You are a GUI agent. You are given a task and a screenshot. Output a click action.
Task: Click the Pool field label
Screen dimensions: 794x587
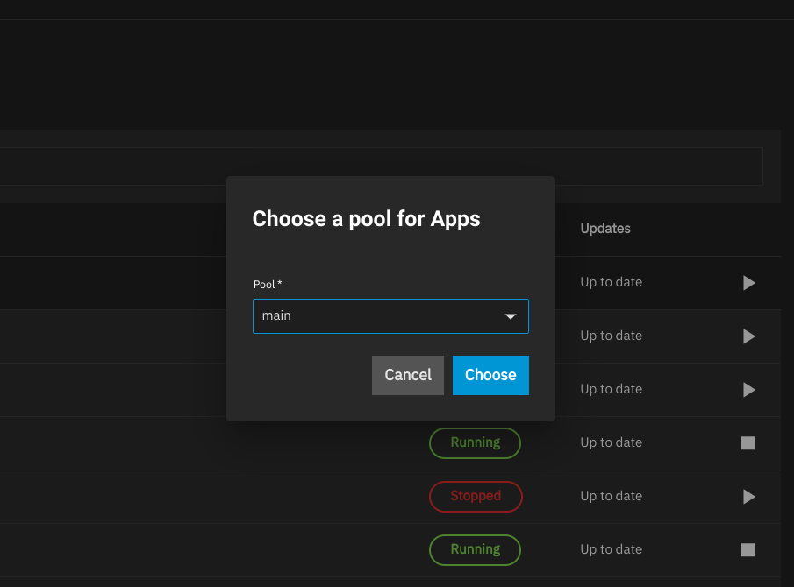tap(267, 285)
